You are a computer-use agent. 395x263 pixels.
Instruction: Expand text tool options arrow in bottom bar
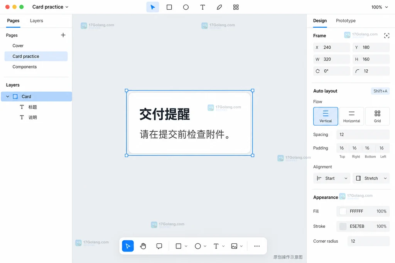click(223, 246)
